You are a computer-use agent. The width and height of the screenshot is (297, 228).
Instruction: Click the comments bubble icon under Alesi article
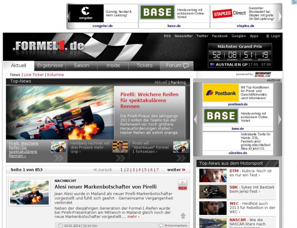click(x=161, y=225)
